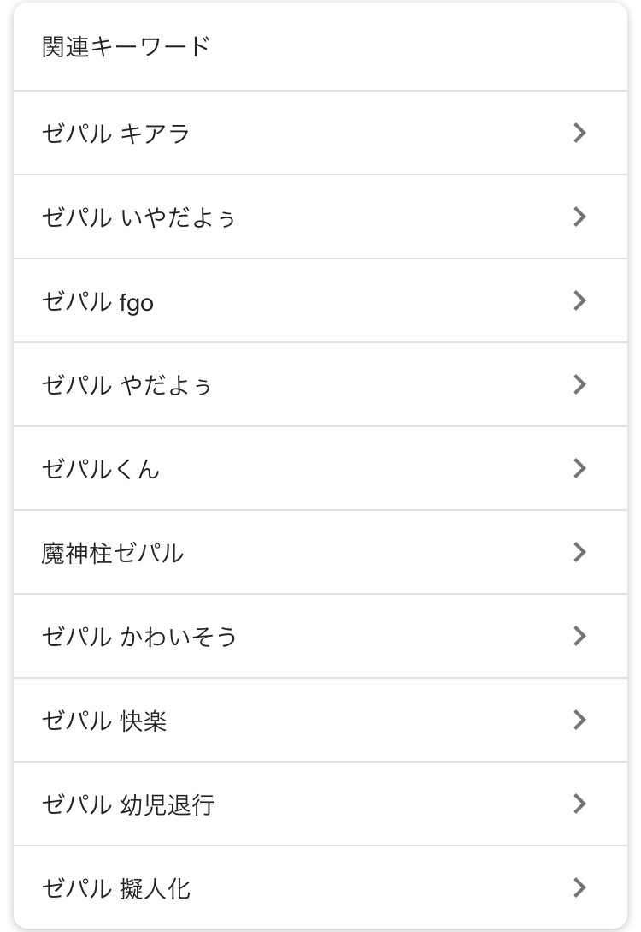This screenshot has width=641, height=932.
Task: Click the chevron beside ゼパル キアラ
Action: coord(579,133)
